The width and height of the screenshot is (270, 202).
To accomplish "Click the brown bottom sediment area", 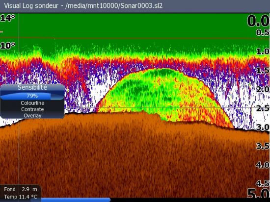I will pyautogui.click(x=135, y=158).
